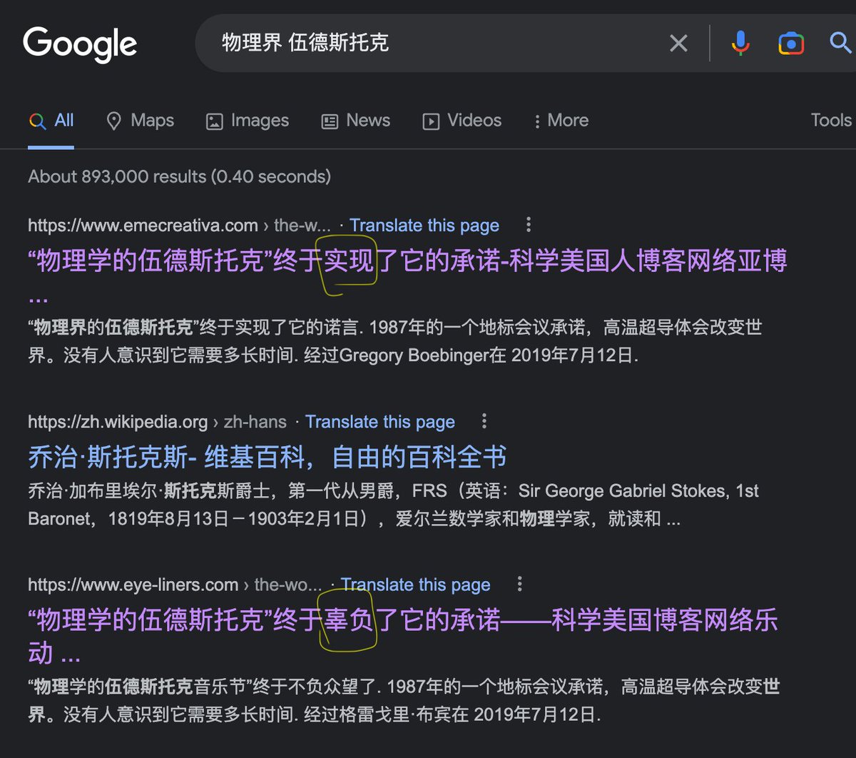Click inside the search box text
Screen dimensions: 856x758
(305, 43)
